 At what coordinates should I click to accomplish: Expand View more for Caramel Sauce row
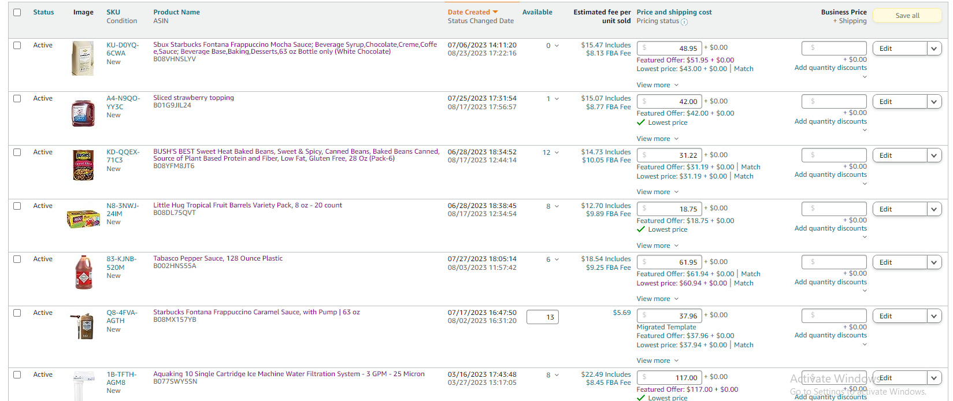tap(658, 361)
